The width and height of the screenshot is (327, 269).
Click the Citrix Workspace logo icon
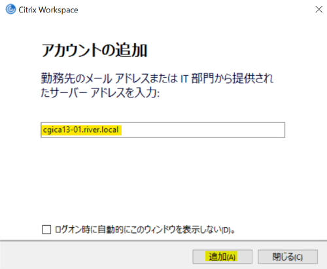point(10,9)
